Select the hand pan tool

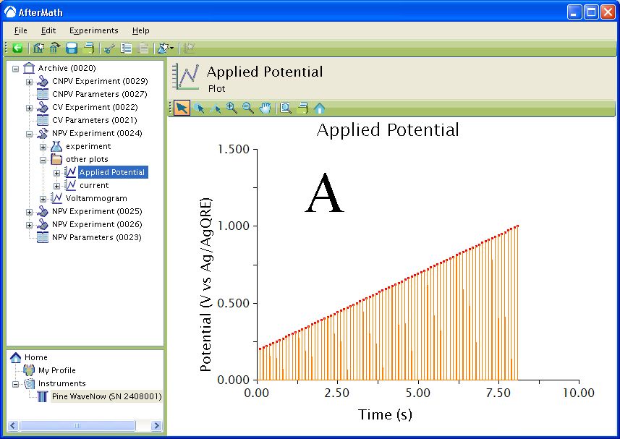tap(266, 108)
